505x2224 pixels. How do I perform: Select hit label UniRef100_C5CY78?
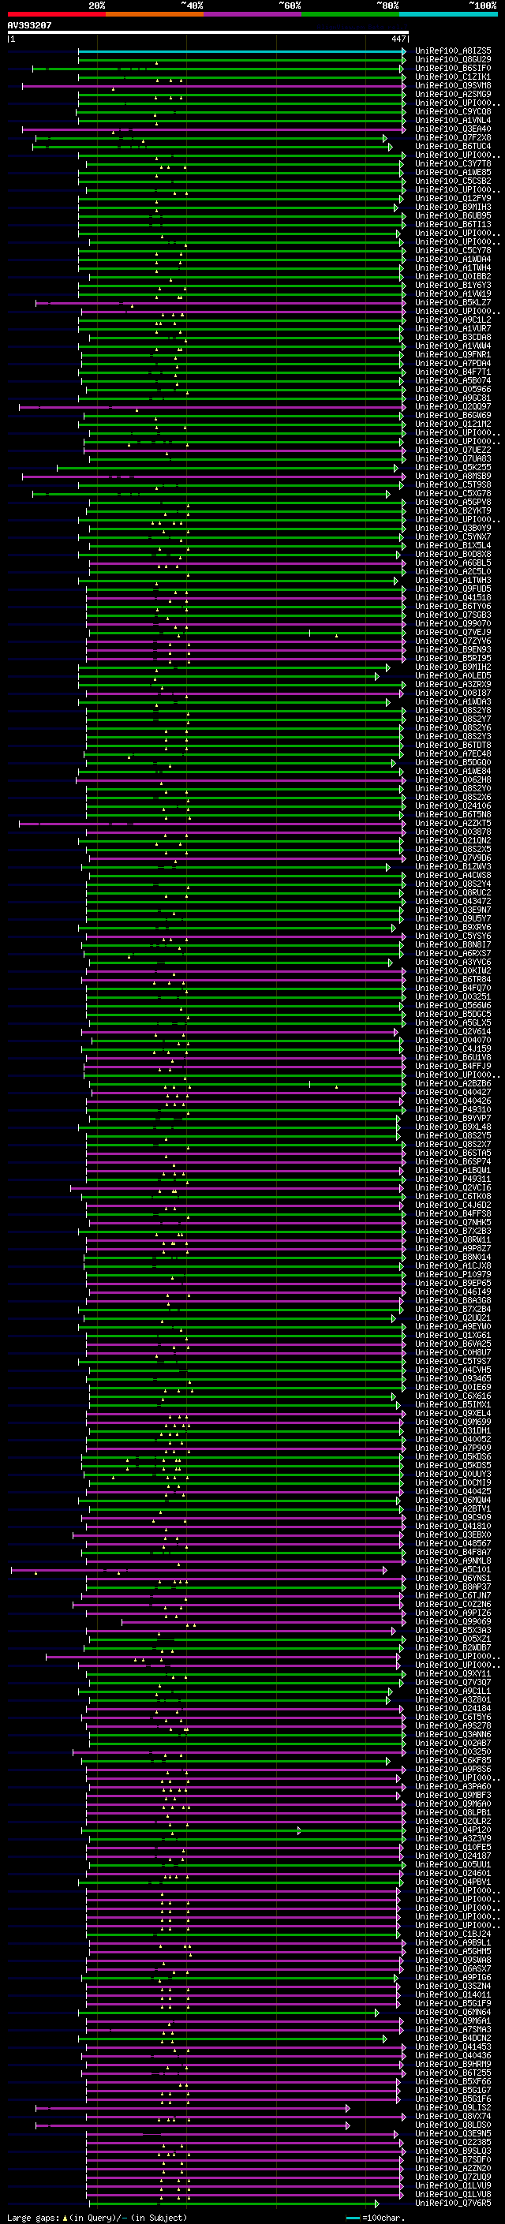tap(453, 250)
